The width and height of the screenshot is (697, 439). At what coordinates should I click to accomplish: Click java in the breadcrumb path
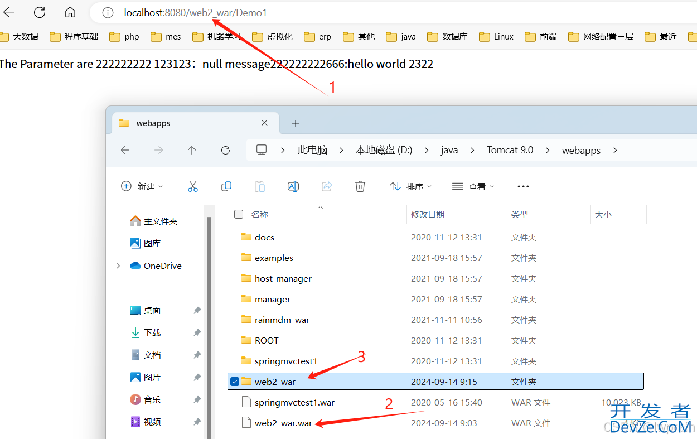(x=449, y=150)
